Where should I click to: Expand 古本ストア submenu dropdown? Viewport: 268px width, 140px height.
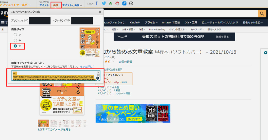tap(197, 29)
